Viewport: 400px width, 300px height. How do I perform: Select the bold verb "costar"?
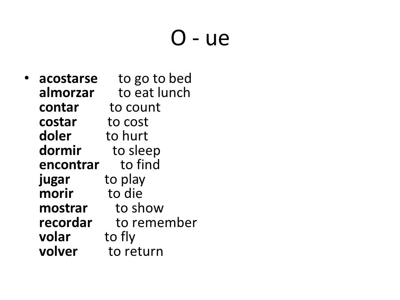[58, 122]
